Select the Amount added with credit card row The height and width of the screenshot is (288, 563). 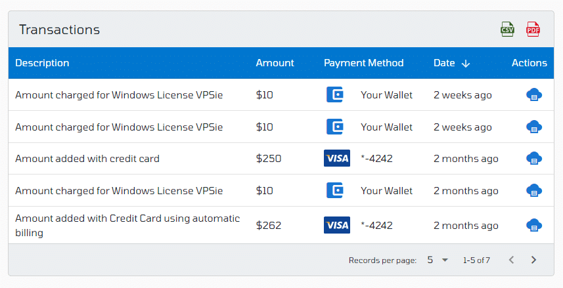(x=281, y=159)
